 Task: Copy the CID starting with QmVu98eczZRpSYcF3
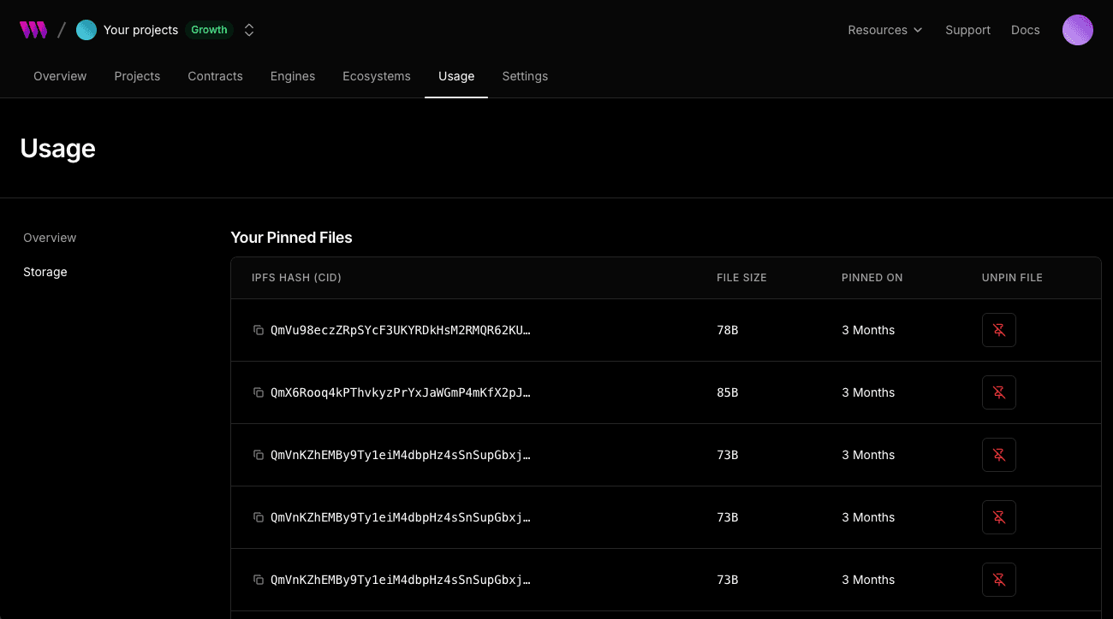point(259,330)
